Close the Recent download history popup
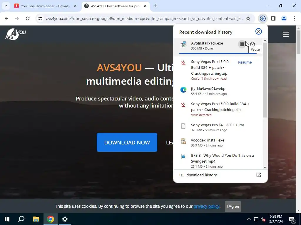The width and height of the screenshot is (301, 225). [x=259, y=31]
